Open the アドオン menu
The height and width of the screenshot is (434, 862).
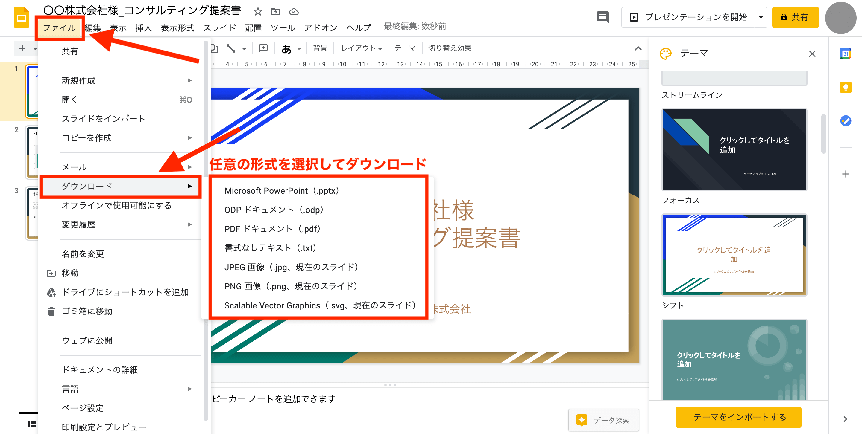coord(321,28)
